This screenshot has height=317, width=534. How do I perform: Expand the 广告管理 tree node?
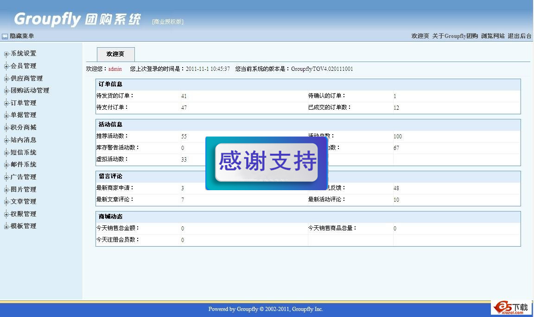[x=6, y=177]
